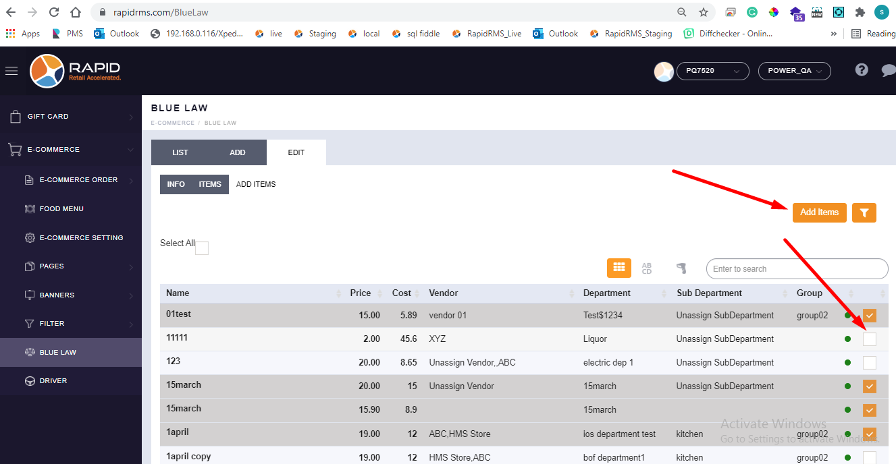
Task: Click the green status dot for 01test
Action: [x=847, y=316]
